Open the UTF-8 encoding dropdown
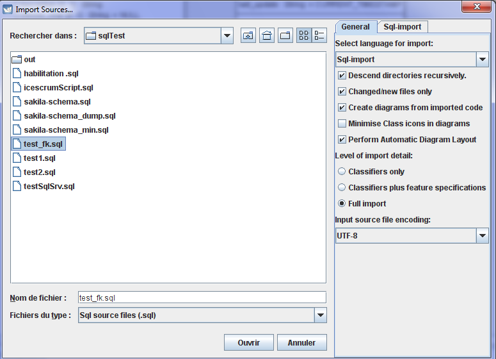Viewport: 496px width, 359px height. (482, 236)
